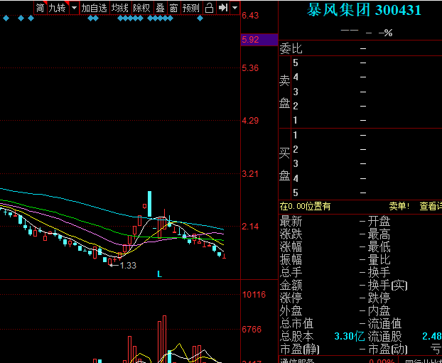Click the 开盘 open price label
The width and height of the screenshot is (442, 363).
[379, 221]
